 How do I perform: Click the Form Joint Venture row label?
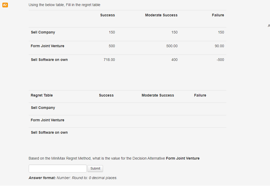(x=47, y=46)
